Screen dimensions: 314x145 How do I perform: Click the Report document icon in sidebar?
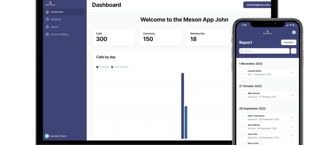coord(47,27)
